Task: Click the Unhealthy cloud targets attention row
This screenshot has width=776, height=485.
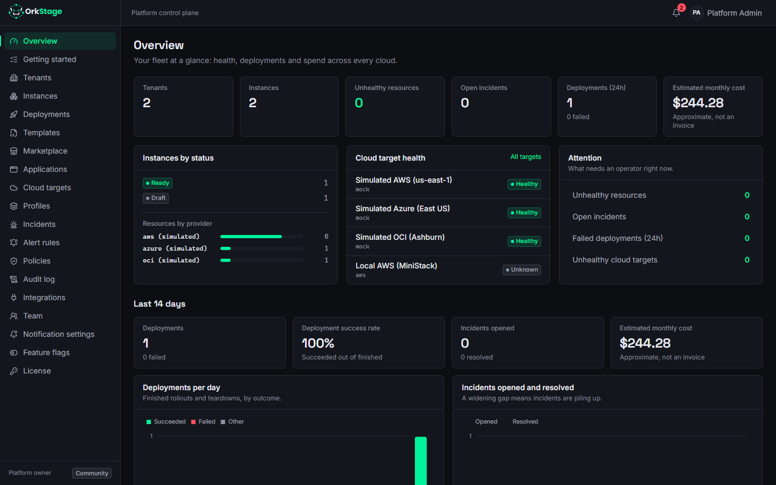Action: click(661, 260)
